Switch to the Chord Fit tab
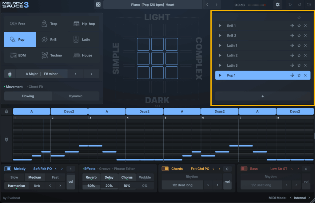Image resolution: width=315 pixels, height=203 pixels. pos(36,87)
